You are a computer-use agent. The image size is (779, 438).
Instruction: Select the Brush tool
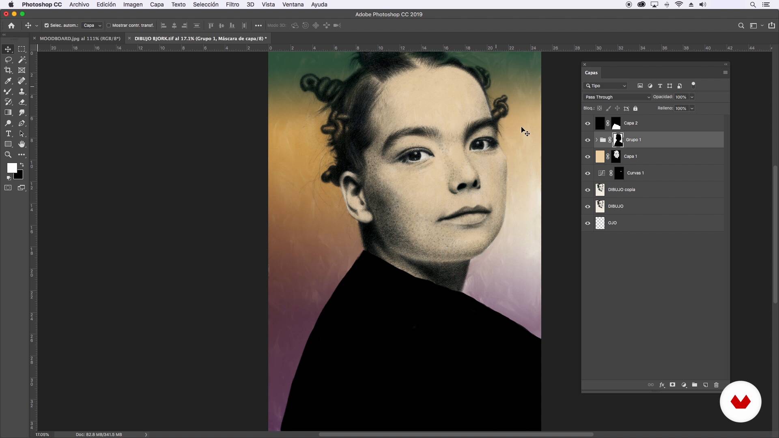[x=8, y=91]
